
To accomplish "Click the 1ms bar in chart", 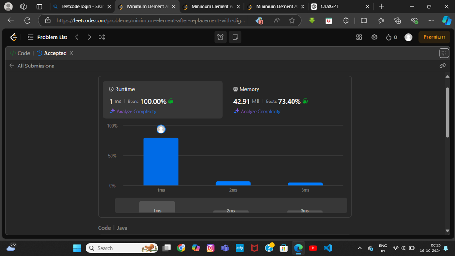I will (161, 162).
